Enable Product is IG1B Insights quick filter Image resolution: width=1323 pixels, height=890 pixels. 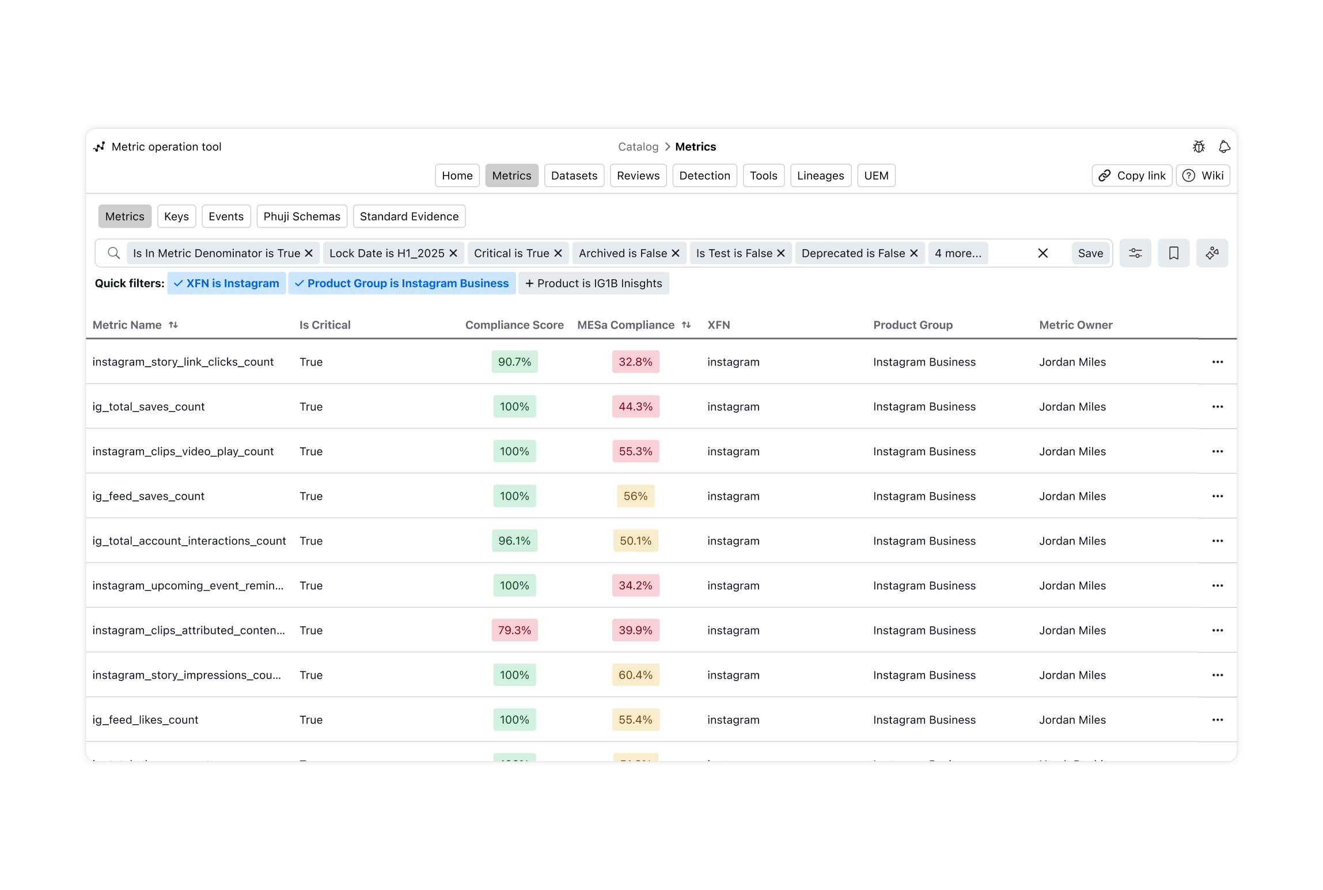click(x=593, y=283)
